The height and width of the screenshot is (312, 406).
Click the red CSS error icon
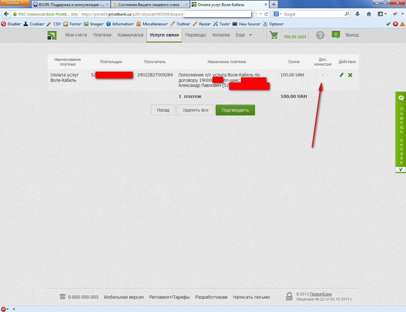(395, 24)
